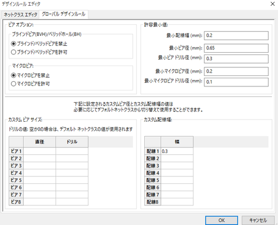Click the 最小マイクロビア径 input box
The width and height of the screenshot is (278, 225).
(x=236, y=71)
